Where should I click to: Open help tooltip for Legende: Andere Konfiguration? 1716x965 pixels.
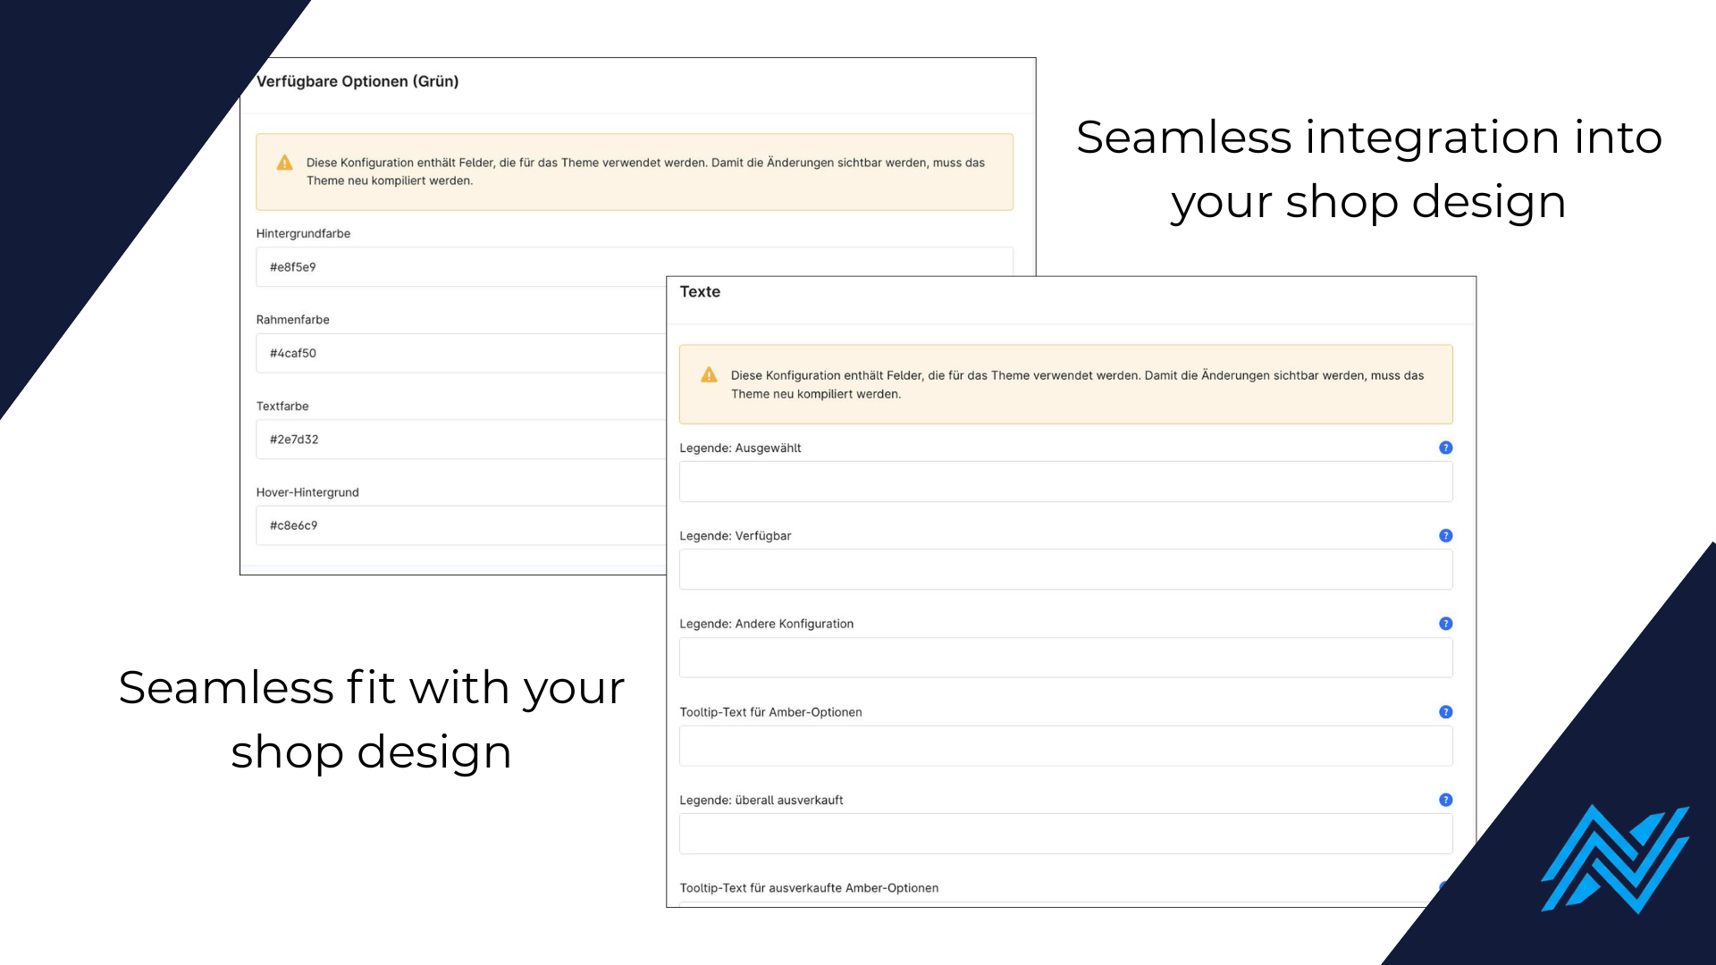(1445, 624)
